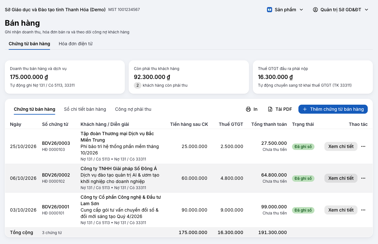Switch to Hóa đơn điện tử tab
This screenshot has width=378, height=244.
(76, 44)
